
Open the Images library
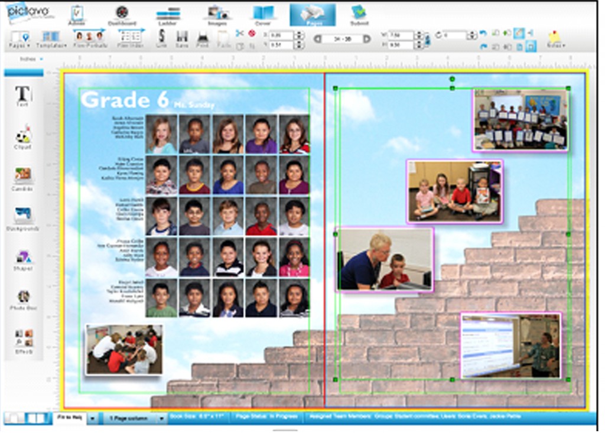point(217,16)
